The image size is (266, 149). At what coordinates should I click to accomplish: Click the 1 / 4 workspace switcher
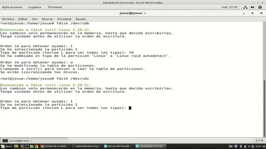coord(259,140)
